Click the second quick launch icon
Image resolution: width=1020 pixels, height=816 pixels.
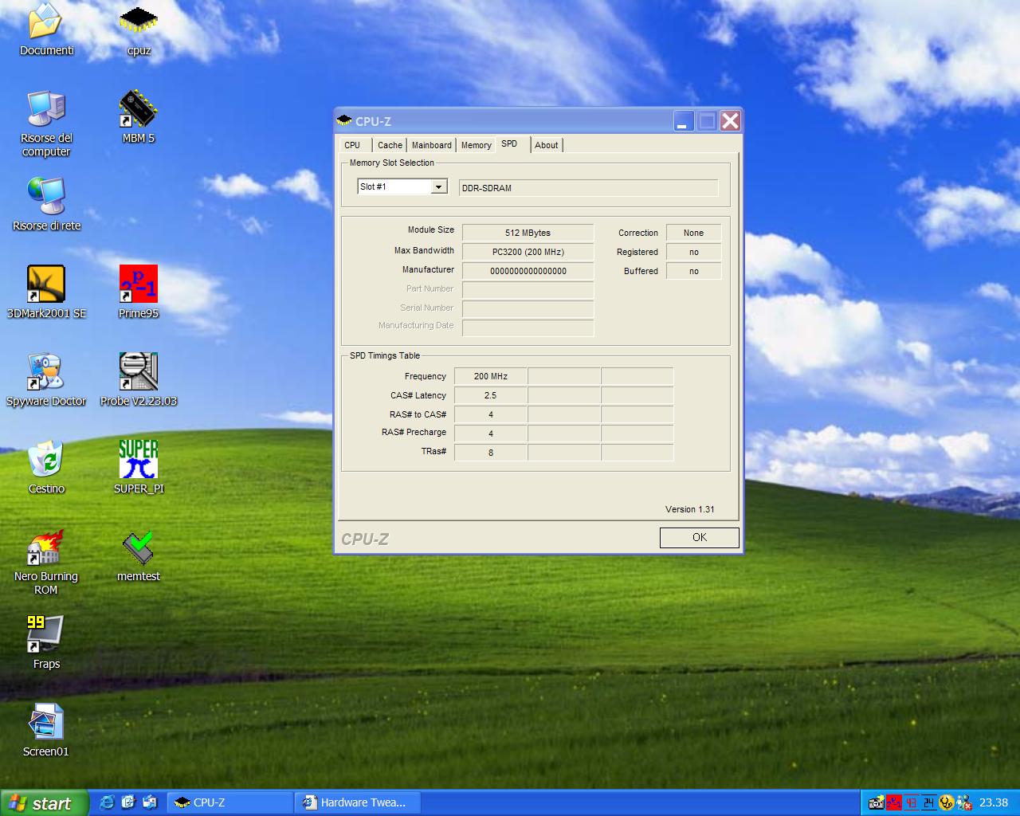pos(128,802)
